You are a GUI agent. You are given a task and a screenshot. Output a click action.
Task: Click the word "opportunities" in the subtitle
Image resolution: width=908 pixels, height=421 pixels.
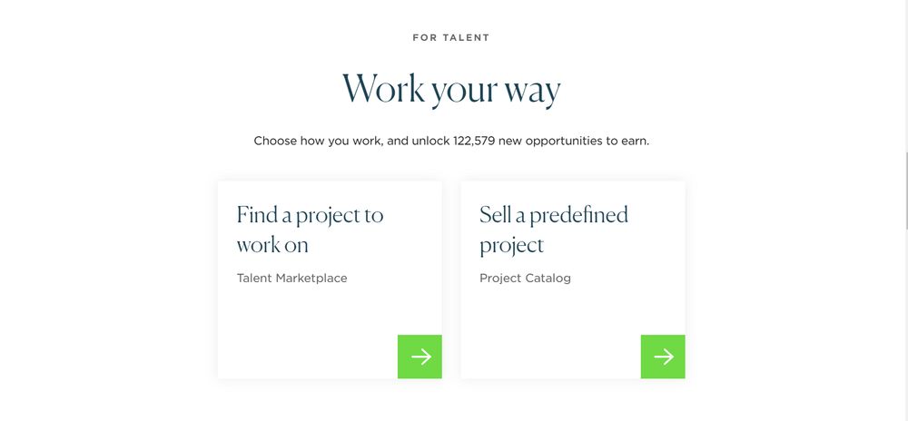coord(565,142)
